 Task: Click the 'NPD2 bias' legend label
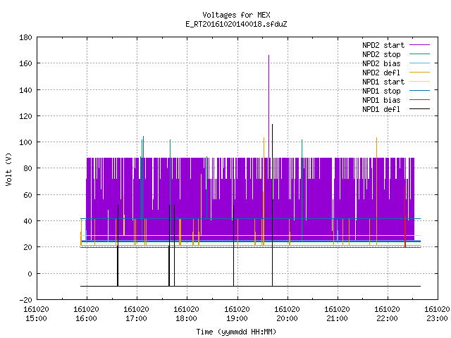[381, 63]
